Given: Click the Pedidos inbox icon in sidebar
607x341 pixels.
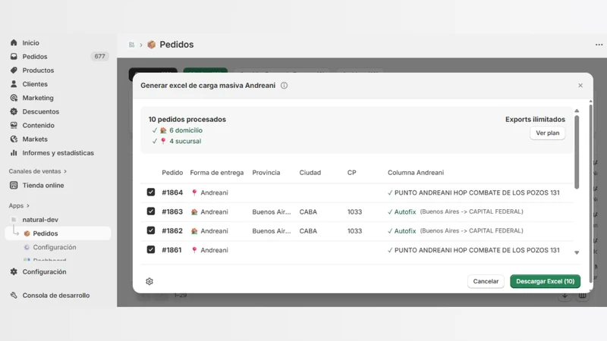Looking at the screenshot, I should (x=14, y=56).
